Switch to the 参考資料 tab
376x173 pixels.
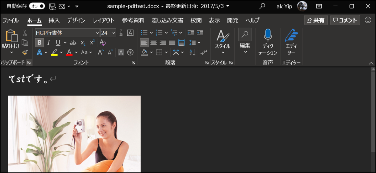click(x=133, y=20)
